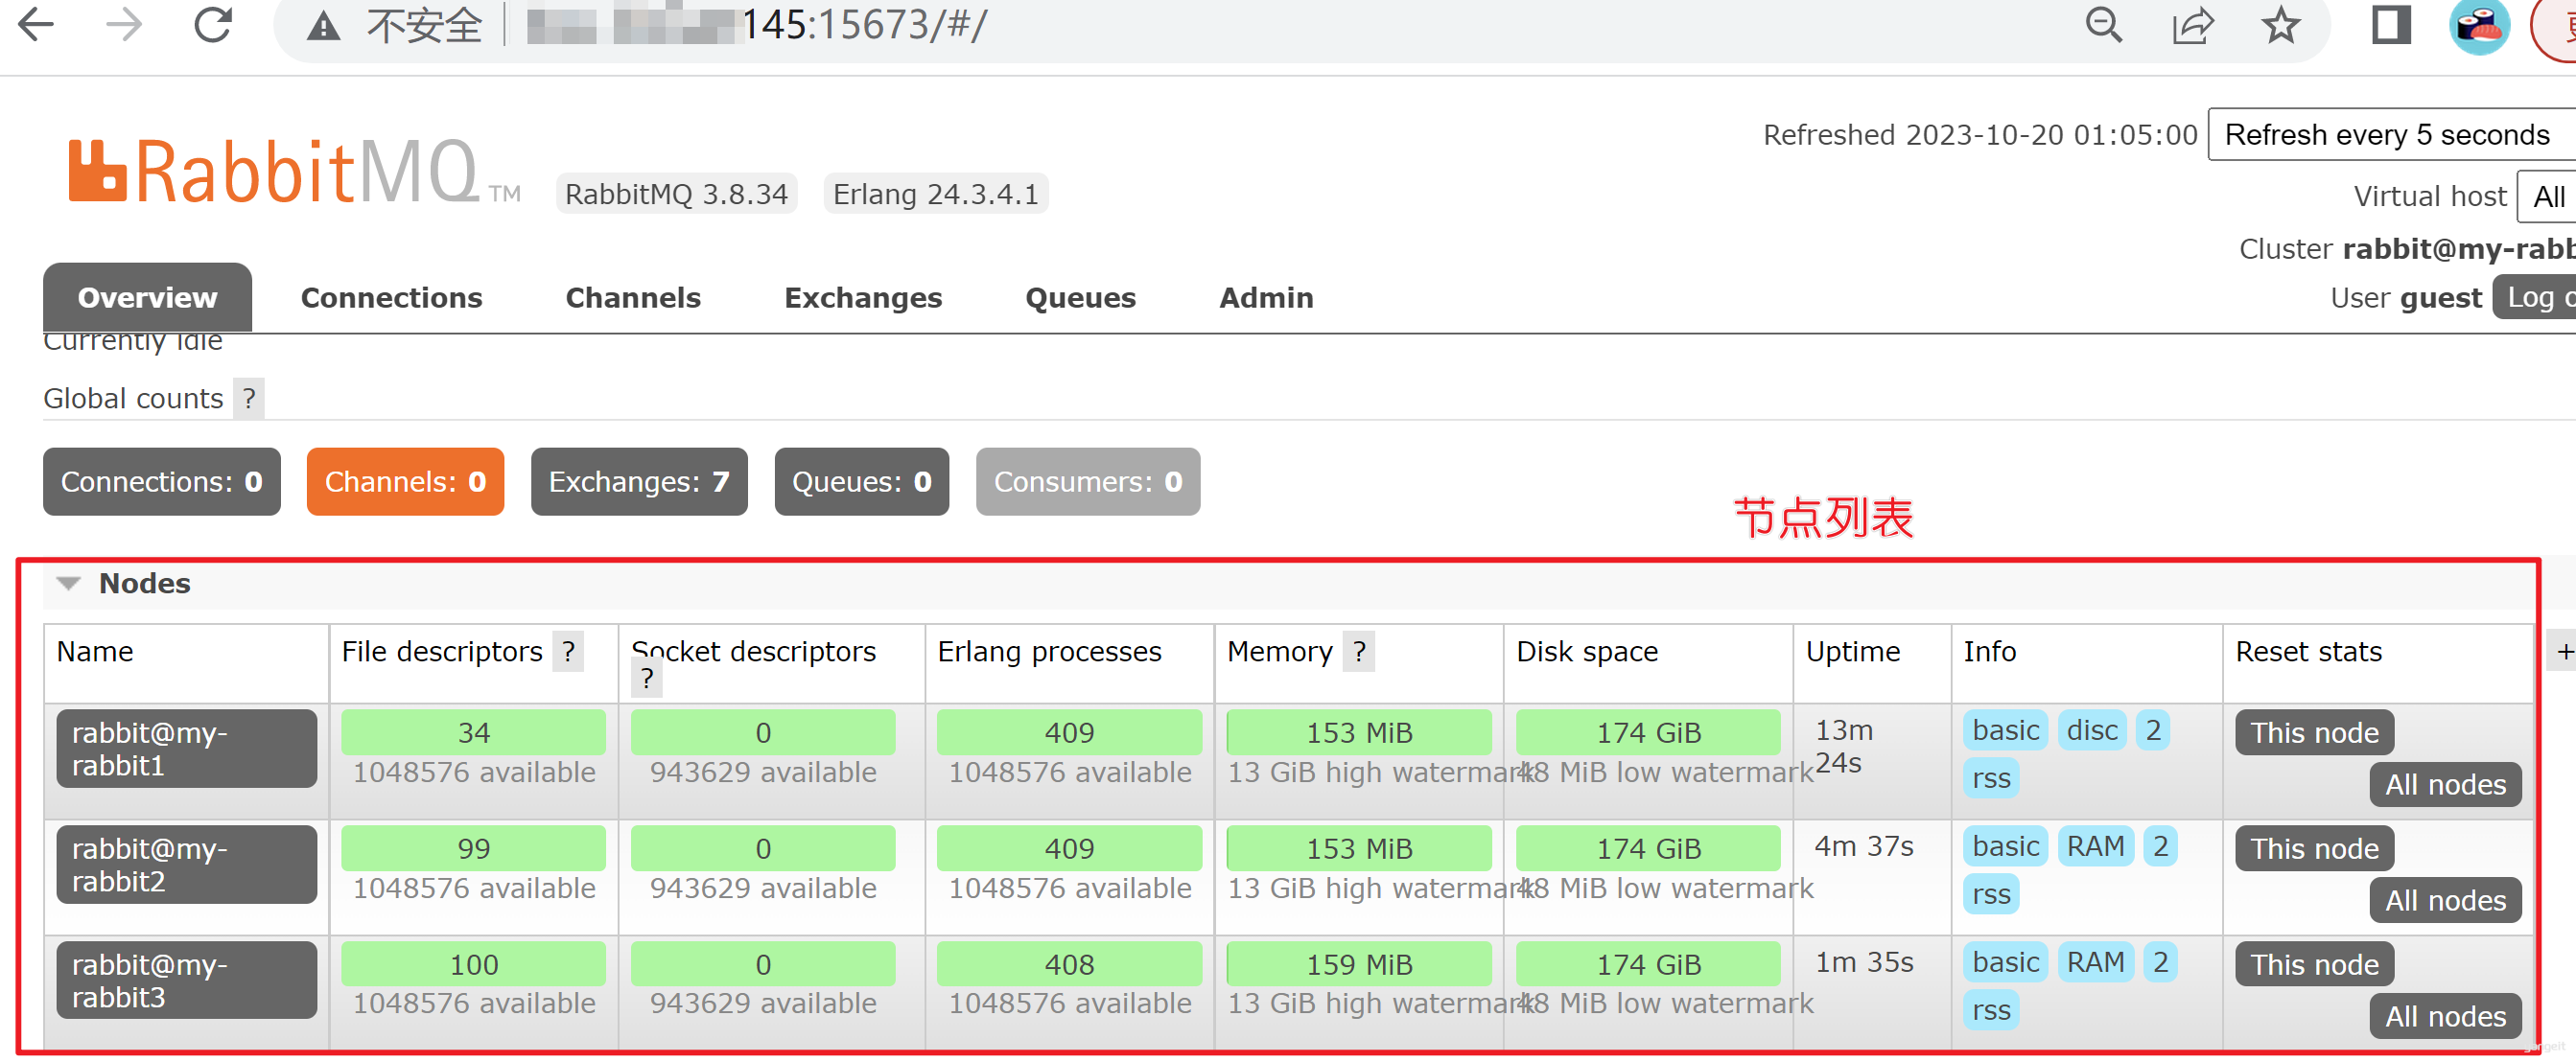Open Global counts help question mark

[249, 399]
